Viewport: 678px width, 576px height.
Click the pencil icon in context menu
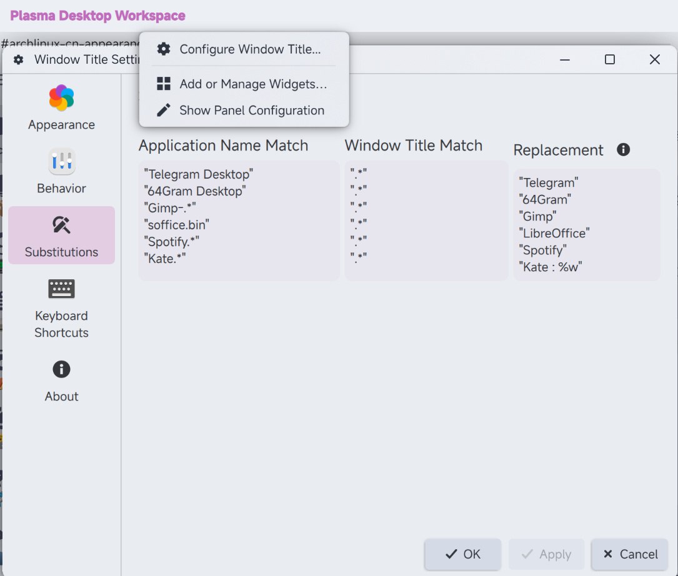(x=164, y=111)
